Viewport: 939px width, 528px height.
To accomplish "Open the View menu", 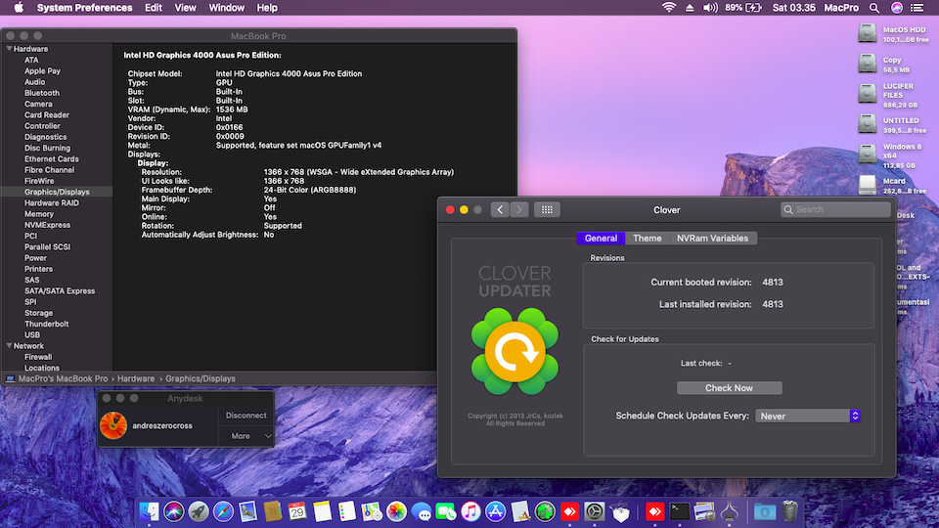I will (x=185, y=8).
